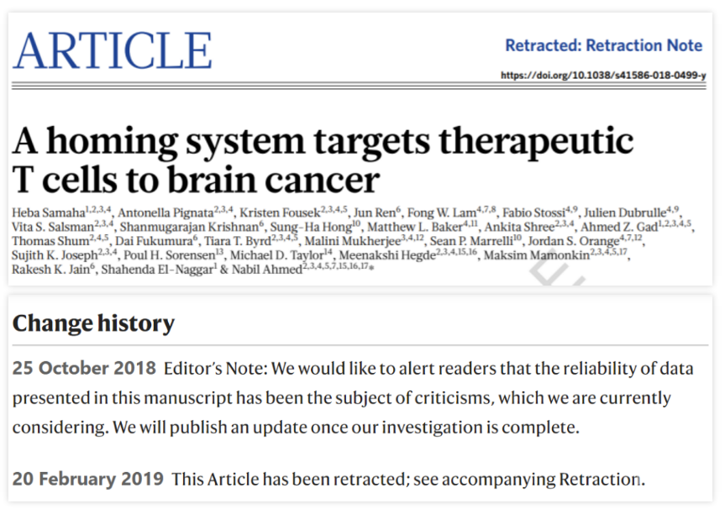The height and width of the screenshot is (514, 725).
Task: Open the 'Retracted: Retraction Note' link
Action: click(x=605, y=45)
